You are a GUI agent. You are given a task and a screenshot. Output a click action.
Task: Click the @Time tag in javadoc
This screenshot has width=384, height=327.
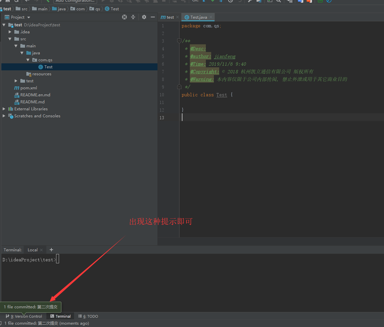[x=198, y=64]
